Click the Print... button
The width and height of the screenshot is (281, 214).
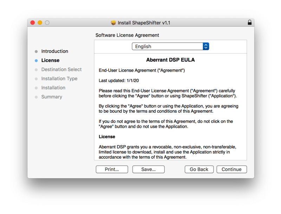point(112,169)
